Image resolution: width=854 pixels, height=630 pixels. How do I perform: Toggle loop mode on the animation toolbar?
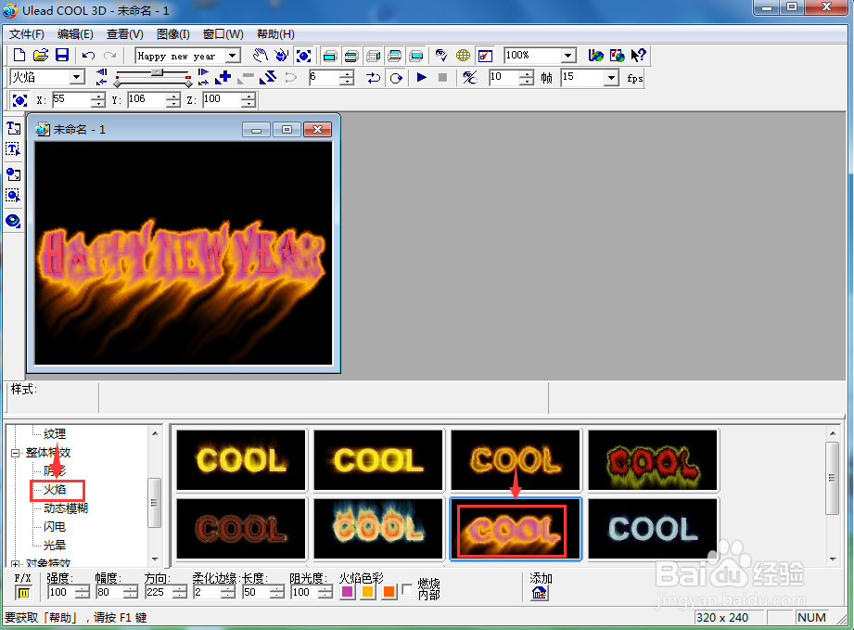coord(396,78)
